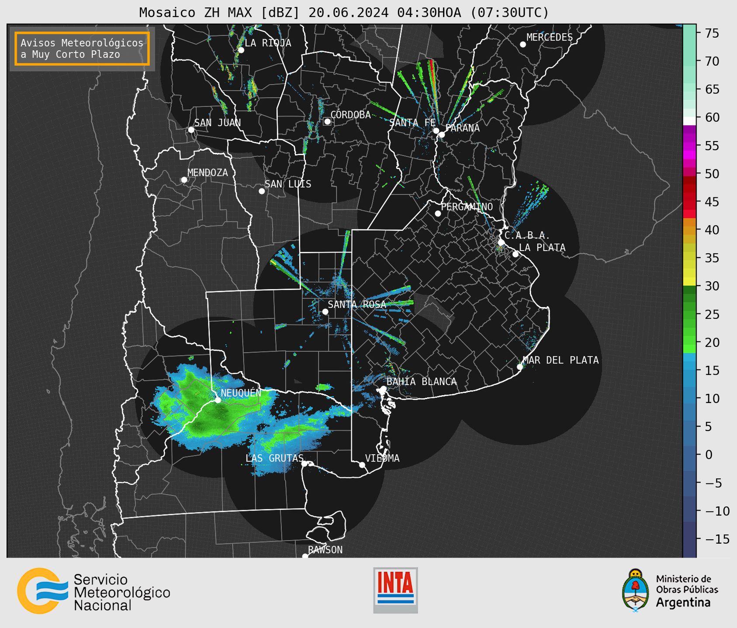Select the BAHÍA BLANCA city label
The image size is (737, 628).
tap(422, 381)
